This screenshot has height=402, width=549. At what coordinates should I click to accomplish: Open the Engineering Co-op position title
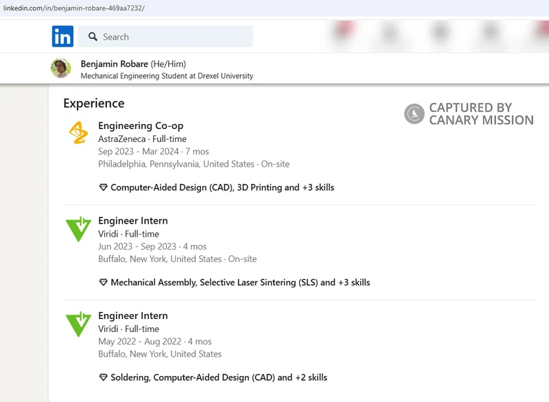(141, 126)
